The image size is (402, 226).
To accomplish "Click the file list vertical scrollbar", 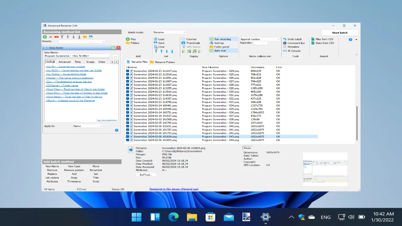I will click(356, 123).
